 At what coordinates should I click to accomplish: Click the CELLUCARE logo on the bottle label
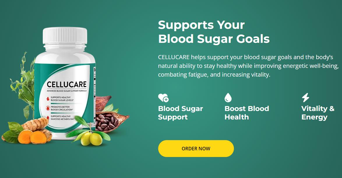pyautogui.click(x=67, y=84)
